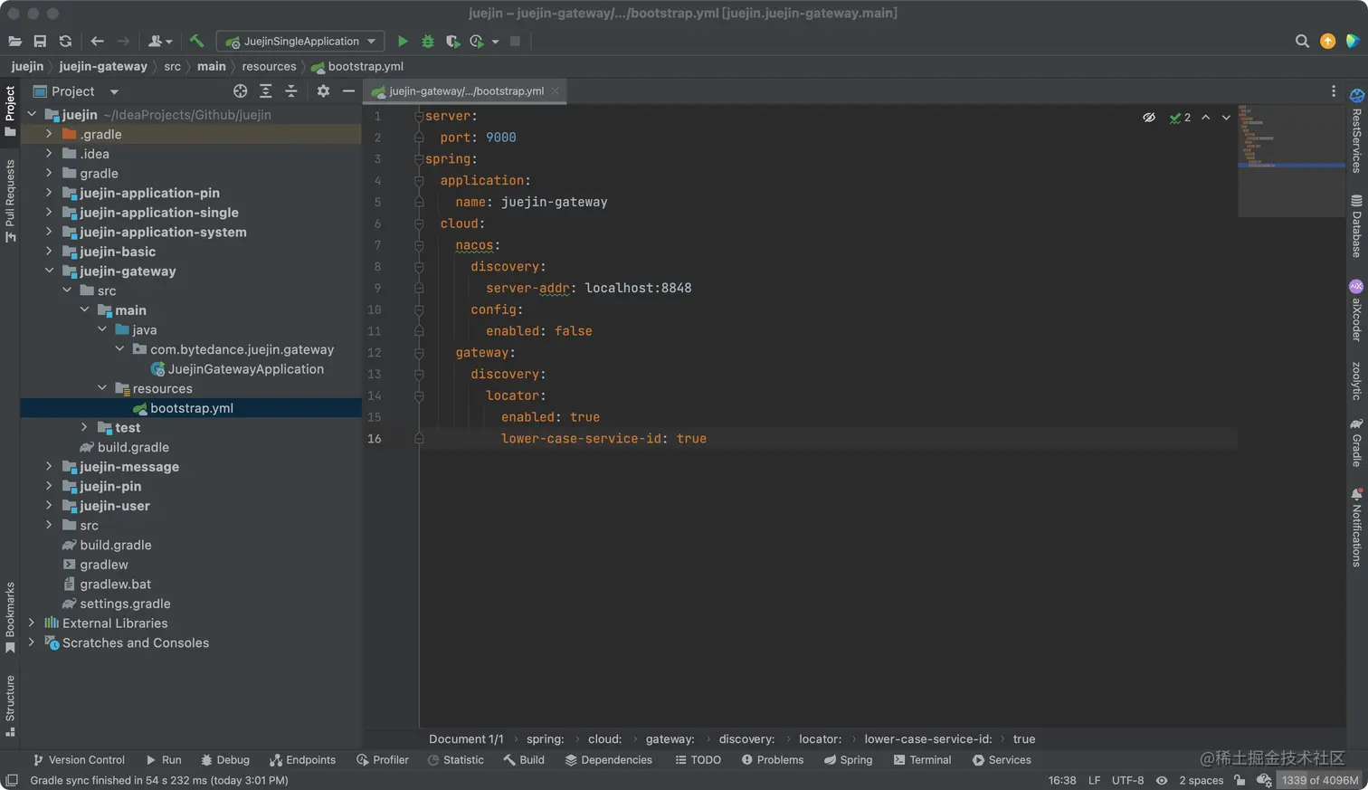The image size is (1368, 790).
Task: Click the 2 spaces indent setting
Action: pyautogui.click(x=1202, y=780)
